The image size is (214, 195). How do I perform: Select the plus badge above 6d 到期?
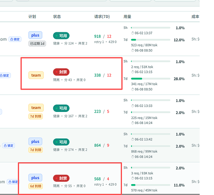pyautogui.click(x=35, y=178)
